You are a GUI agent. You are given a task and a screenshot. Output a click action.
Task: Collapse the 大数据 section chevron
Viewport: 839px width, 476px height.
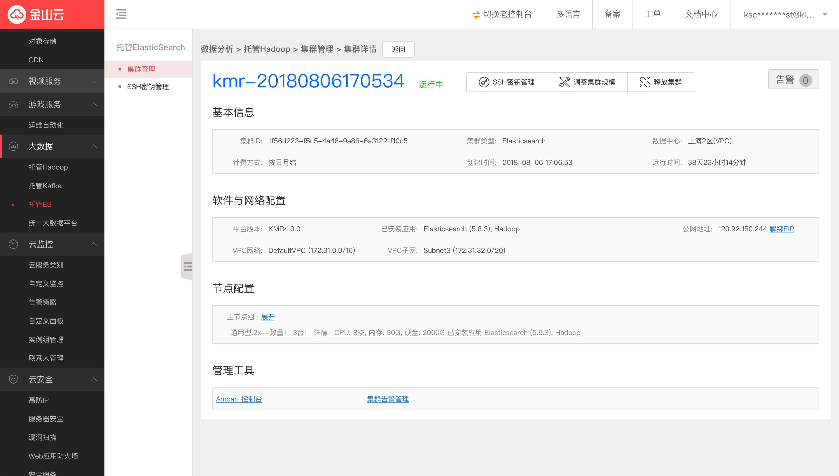tap(94, 146)
